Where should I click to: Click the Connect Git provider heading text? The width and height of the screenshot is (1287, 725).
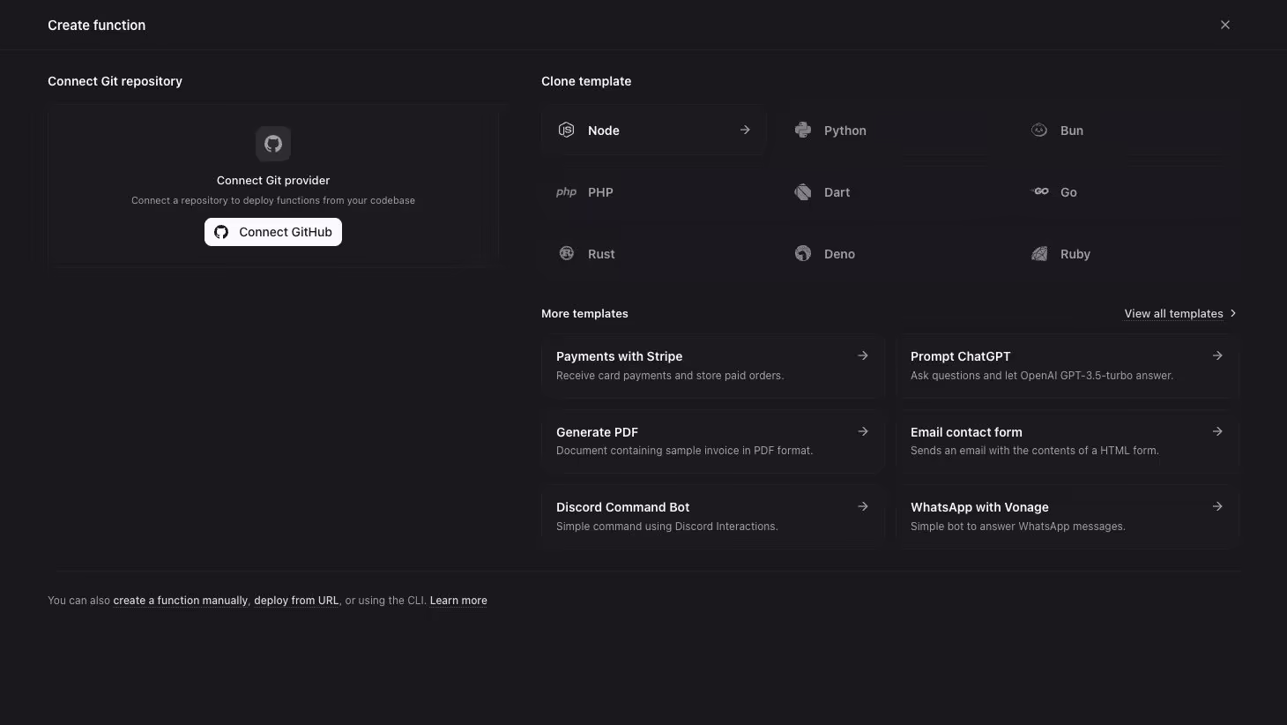[x=273, y=180]
